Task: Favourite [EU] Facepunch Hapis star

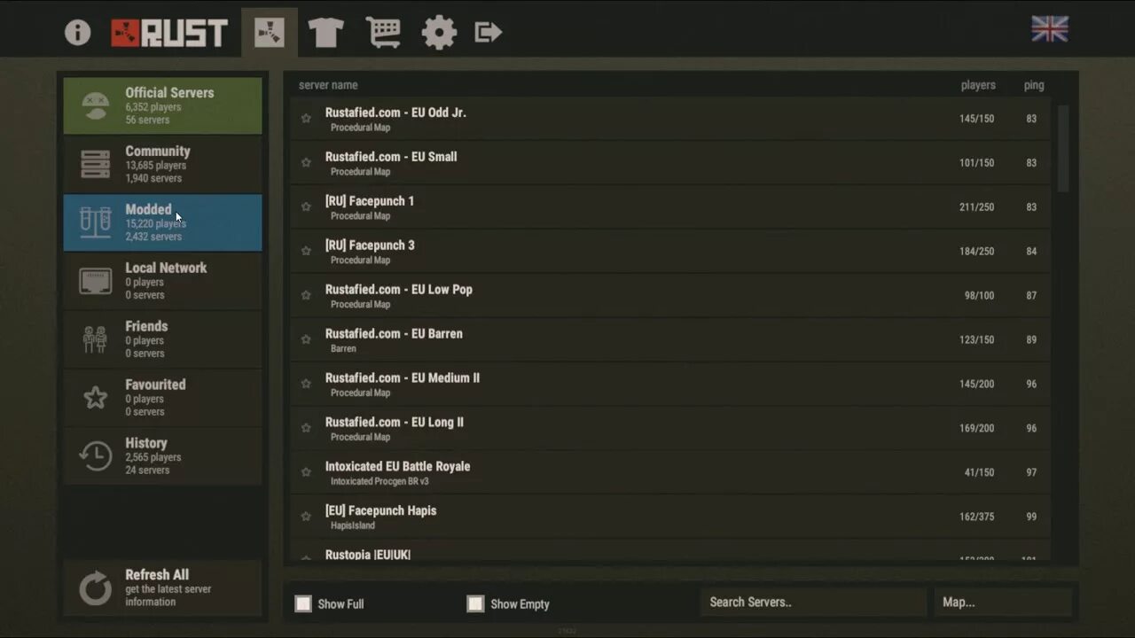Action: tap(306, 517)
